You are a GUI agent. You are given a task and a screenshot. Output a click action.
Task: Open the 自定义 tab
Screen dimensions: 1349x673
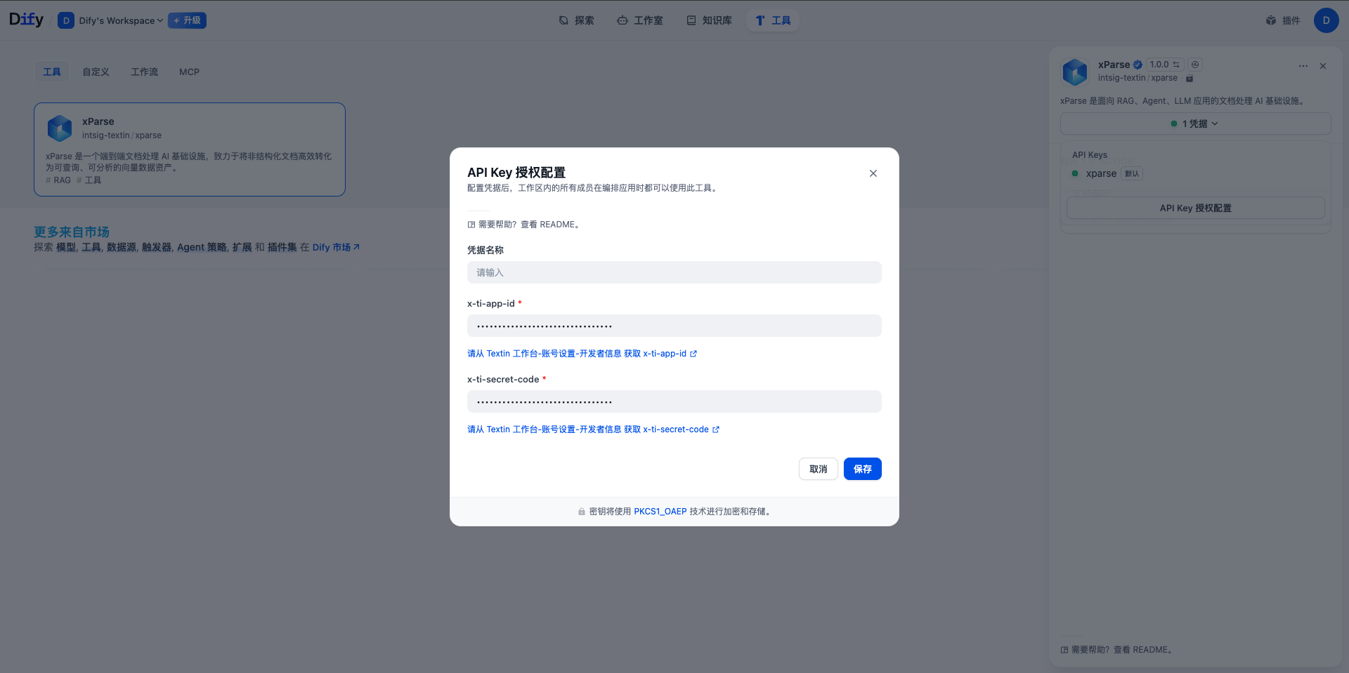point(96,72)
